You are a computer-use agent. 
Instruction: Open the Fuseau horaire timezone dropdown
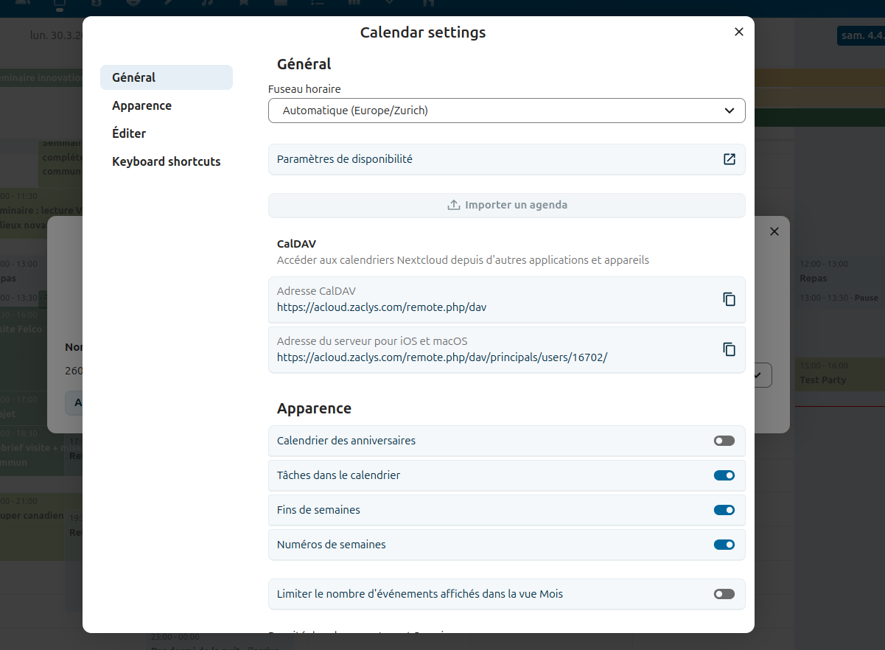coord(506,111)
